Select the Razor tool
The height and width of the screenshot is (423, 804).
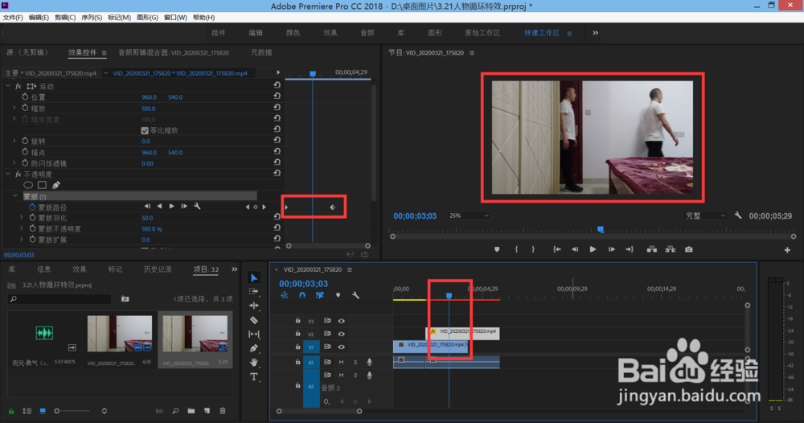pos(254,320)
